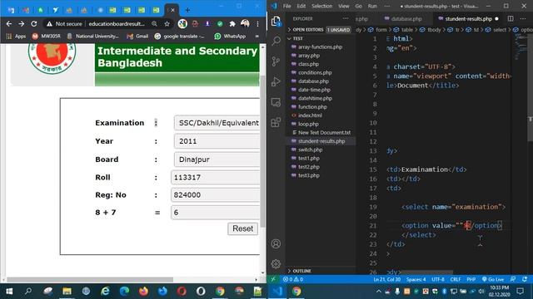The width and height of the screenshot is (533, 299).
Task: Open the Run menu
Action: pos(372,6)
